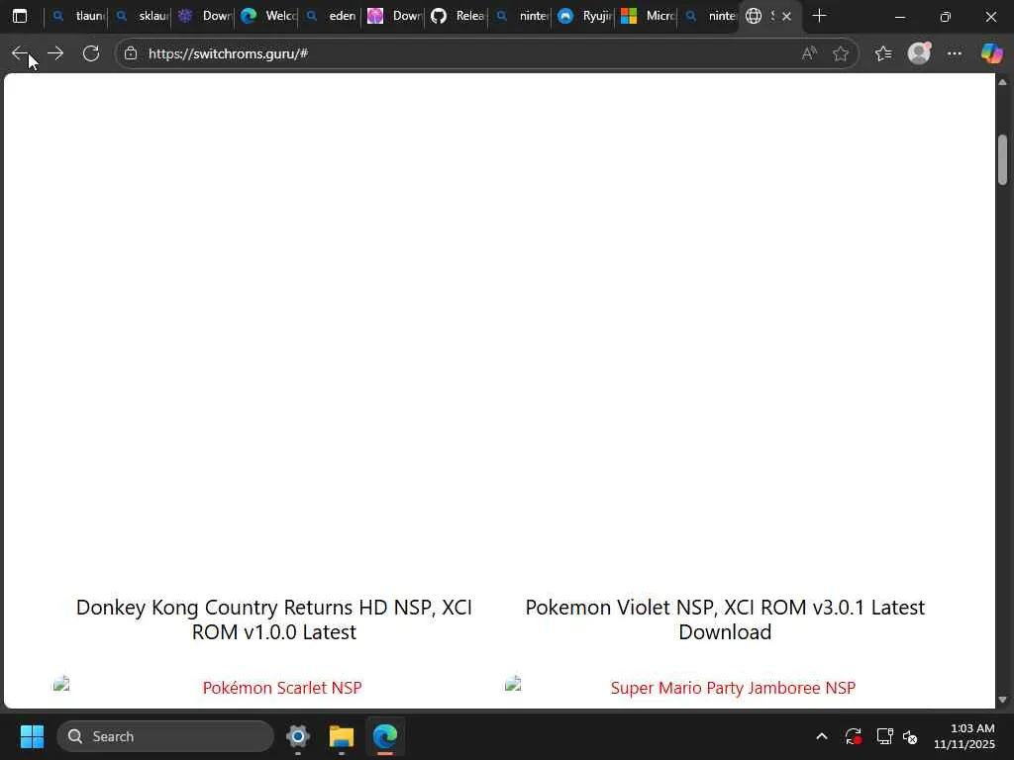Click the page scrollbar thumb
1014x760 pixels.
point(1002,159)
